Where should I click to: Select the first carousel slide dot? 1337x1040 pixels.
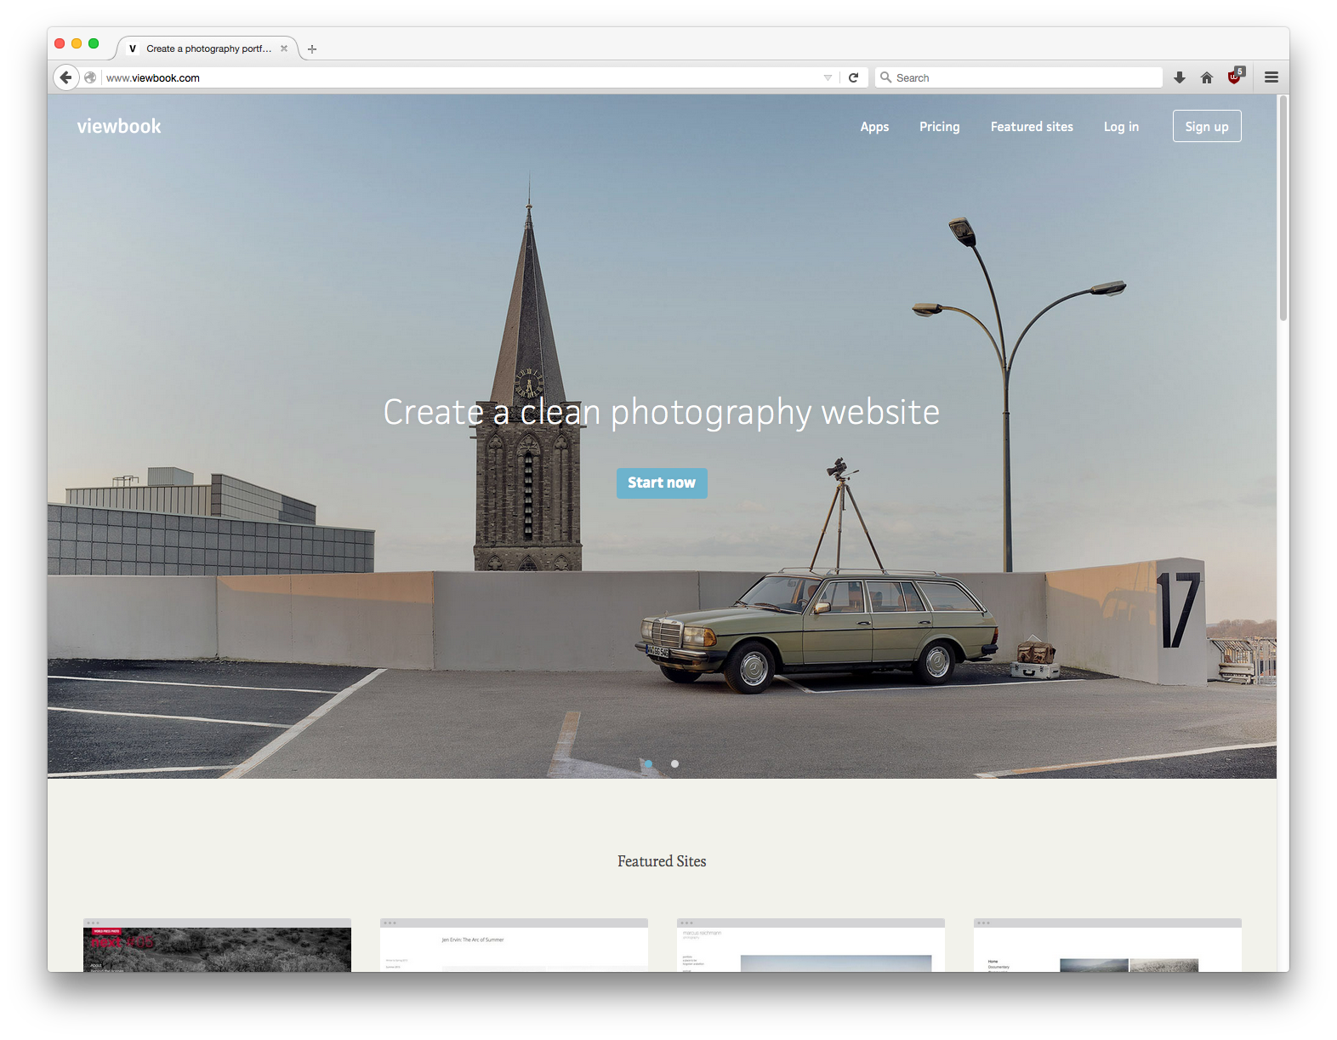(648, 763)
